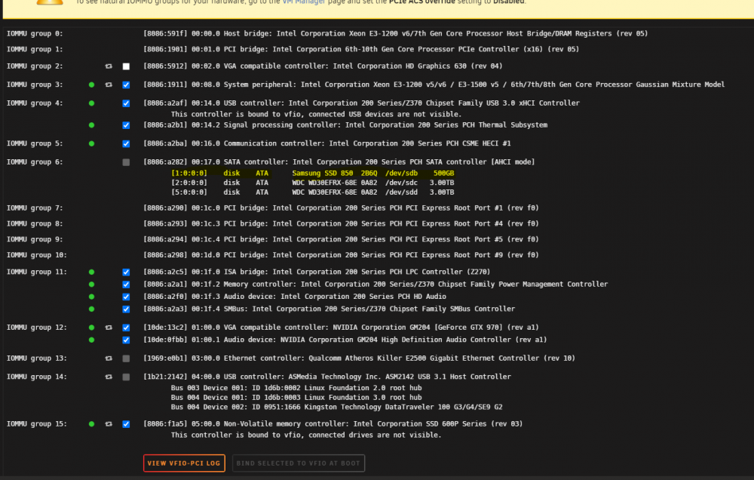Image resolution: width=754 pixels, height=480 pixels.
Task: Uncheck PCH Thermal Subsystem checkbox
Action: (126, 125)
